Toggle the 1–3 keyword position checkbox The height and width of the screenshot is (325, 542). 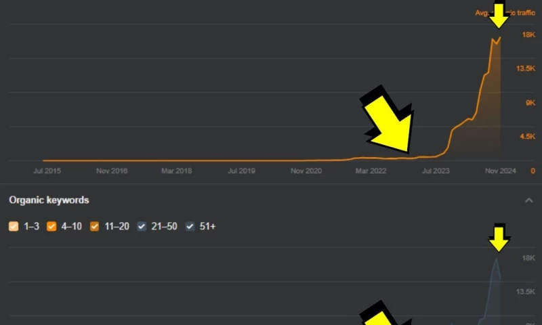pyautogui.click(x=14, y=226)
